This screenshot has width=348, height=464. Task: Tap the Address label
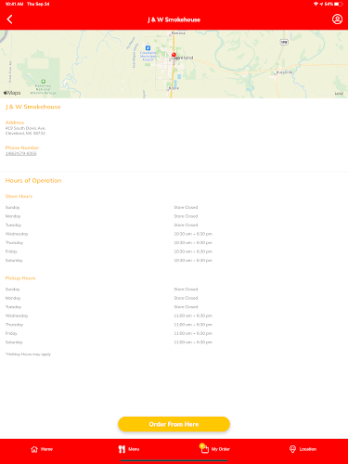15,122
